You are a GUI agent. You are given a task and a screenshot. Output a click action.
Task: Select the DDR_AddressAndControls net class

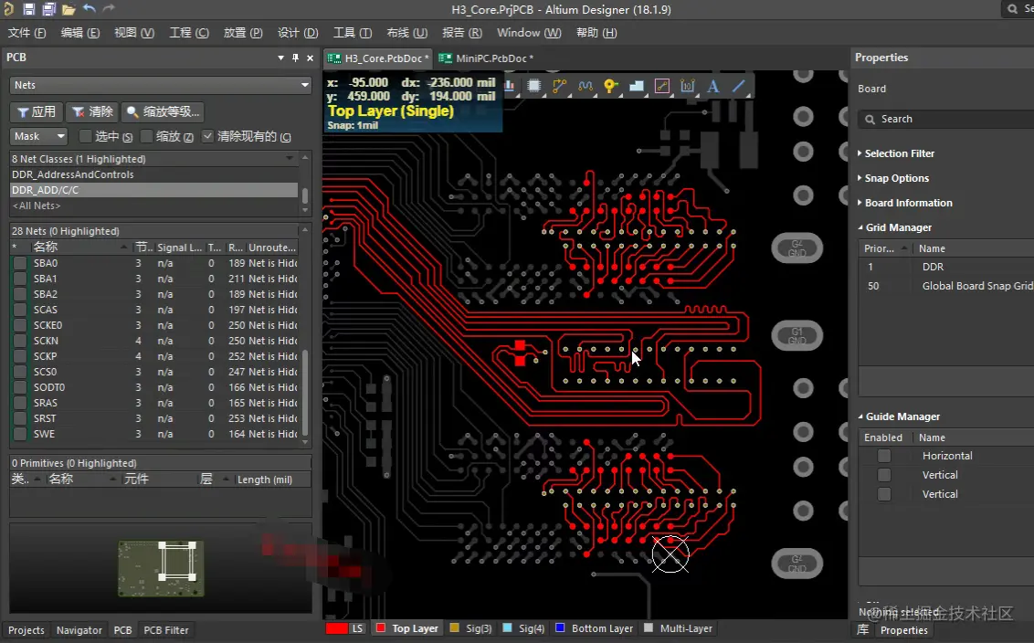pos(72,174)
